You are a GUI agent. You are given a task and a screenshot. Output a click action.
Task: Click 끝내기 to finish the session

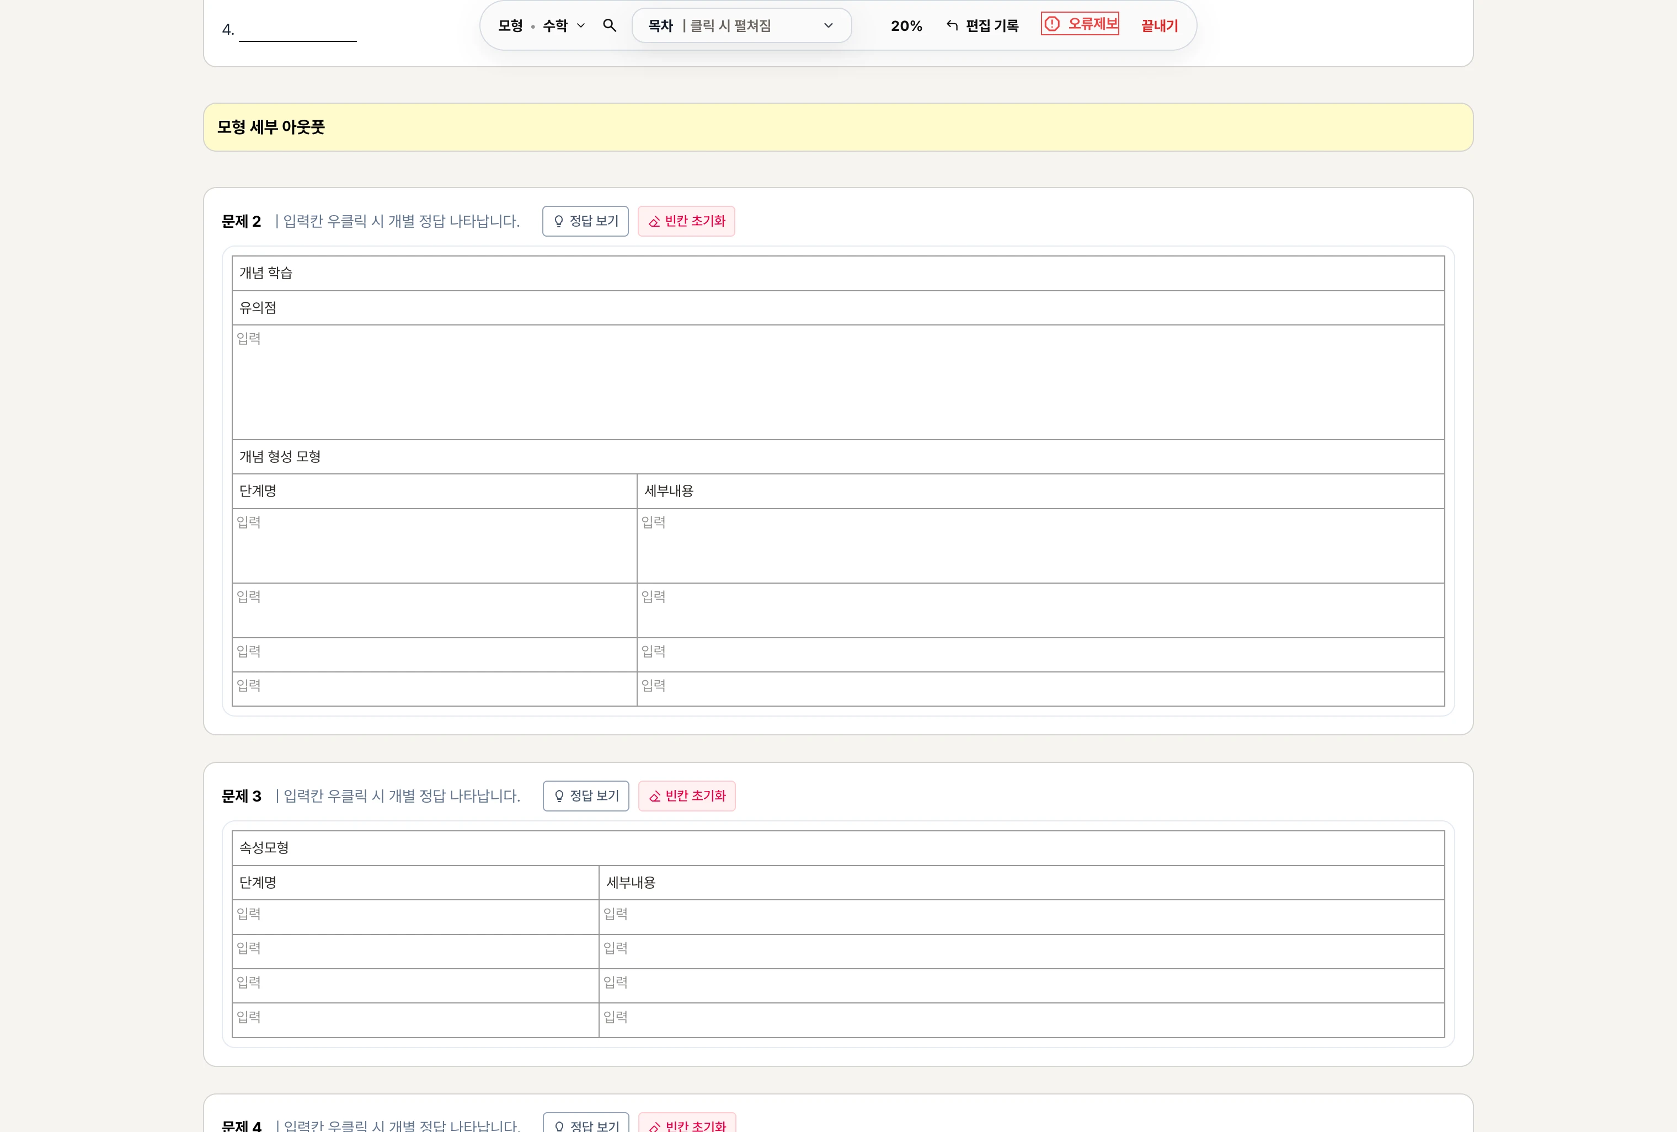click(x=1159, y=26)
